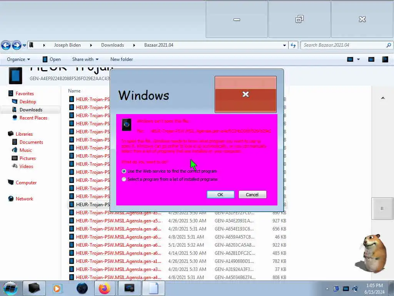
Task: Open Pictures library
Action: (x=28, y=158)
